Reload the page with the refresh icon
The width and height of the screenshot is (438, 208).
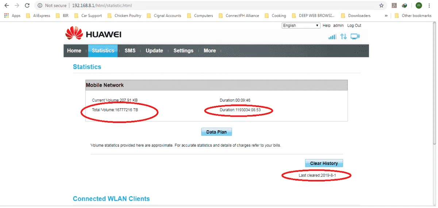pyautogui.click(x=27, y=5)
